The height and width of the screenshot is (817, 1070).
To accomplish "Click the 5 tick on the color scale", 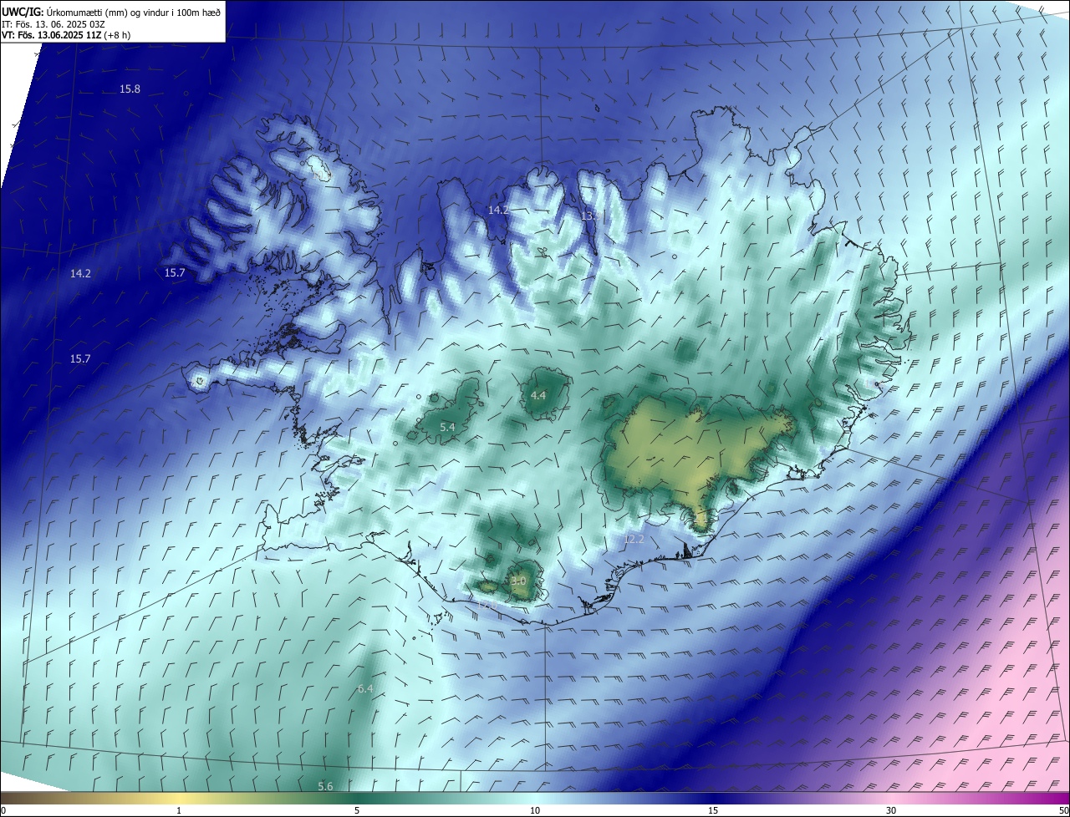I will click(x=357, y=810).
